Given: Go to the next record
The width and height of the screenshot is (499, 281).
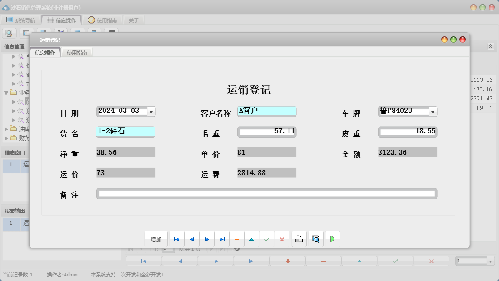Looking at the screenshot, I should 207,239.
